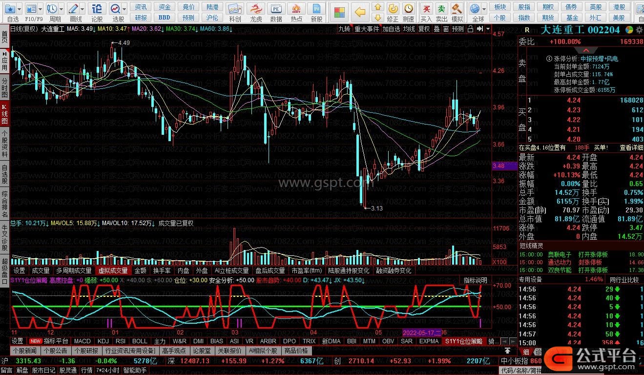Click the chart scroll-to-end arrow icon
644x375 pixels.
[479, 29]
